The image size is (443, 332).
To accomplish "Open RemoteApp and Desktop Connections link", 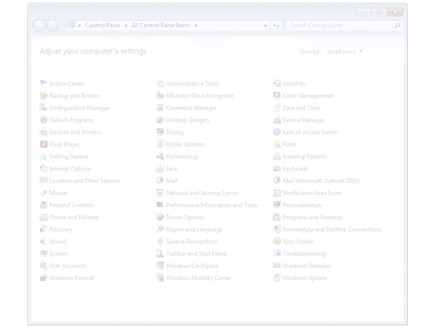I will (332, 229).
